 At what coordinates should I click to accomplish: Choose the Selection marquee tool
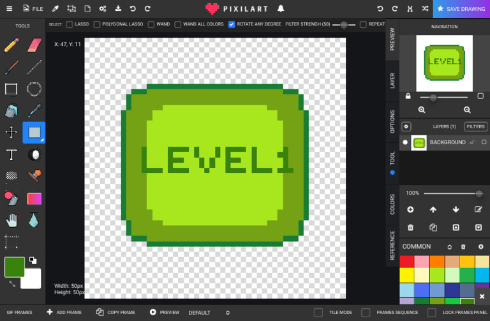(34, 133)
